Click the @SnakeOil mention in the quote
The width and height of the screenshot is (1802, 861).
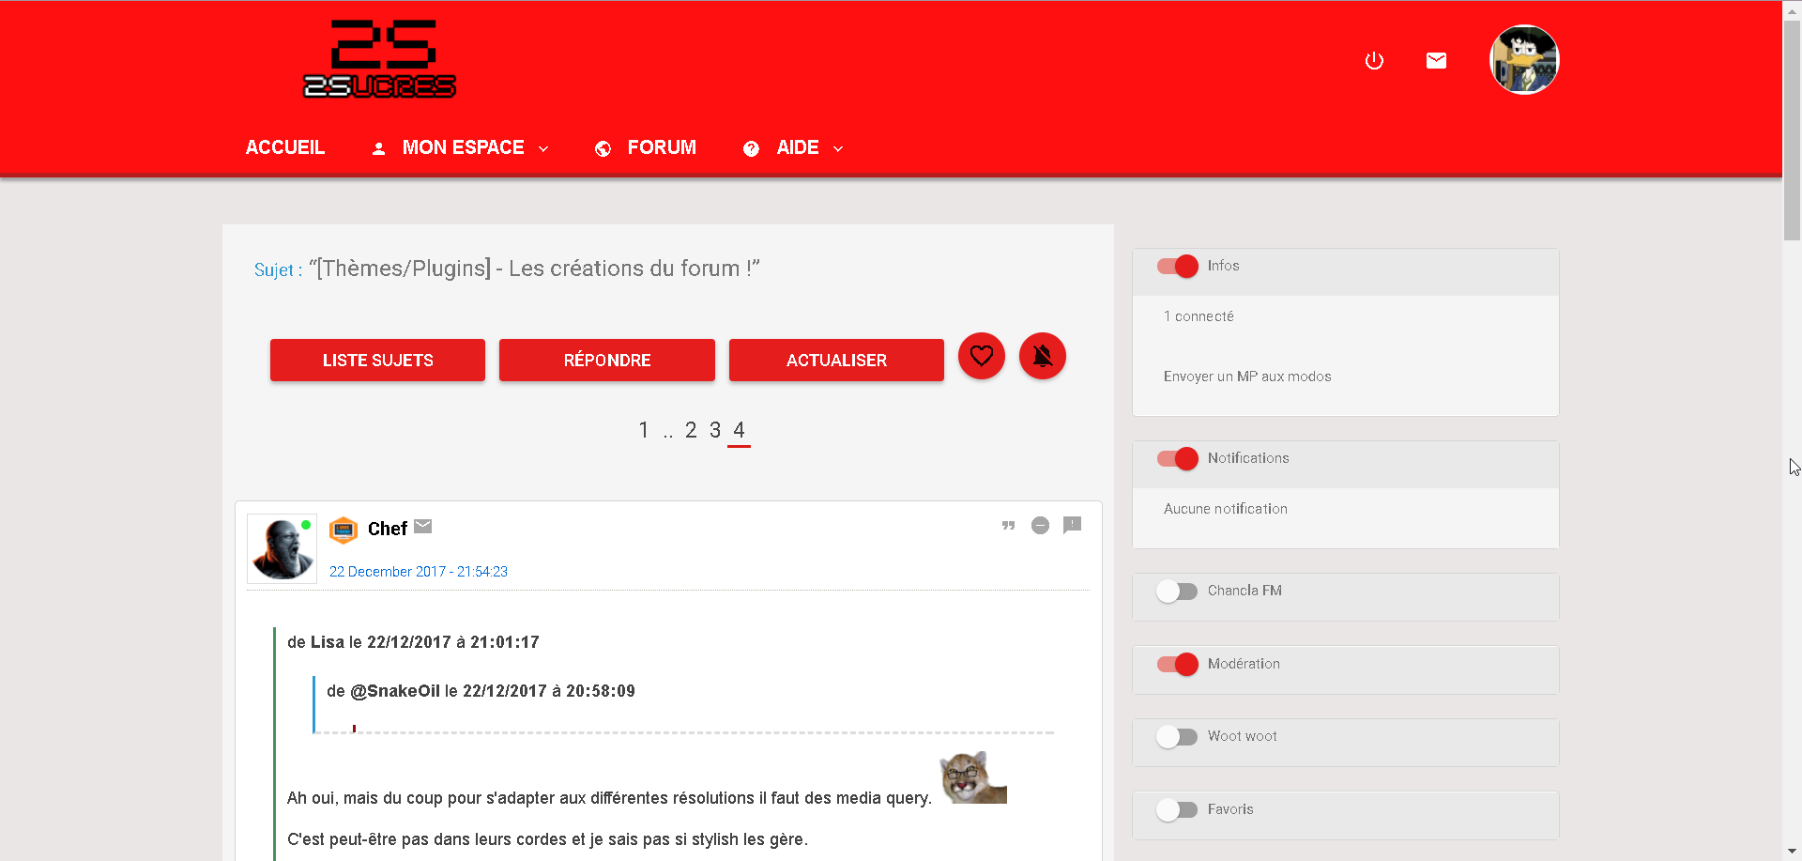pyautogui.click(x=395, y=691)
